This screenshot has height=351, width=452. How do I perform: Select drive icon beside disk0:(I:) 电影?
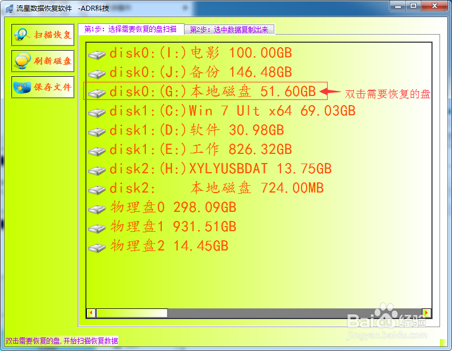click(x=97, y=55)
